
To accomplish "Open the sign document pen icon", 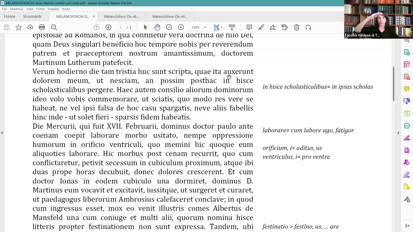I will click(x=273, y=27).
